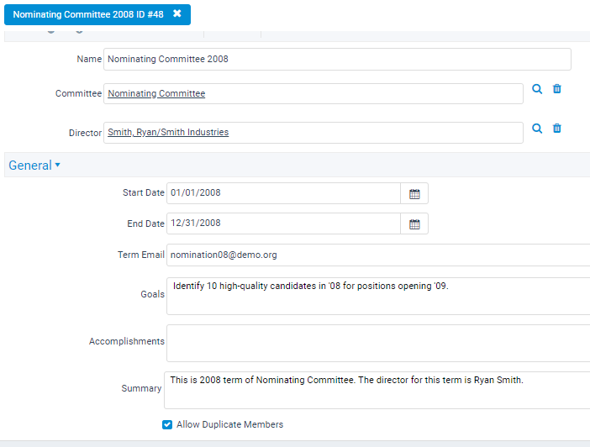Close the Nominating Committee 2008 ID #48 tab

pyautogui.click(x=176, y=13)
